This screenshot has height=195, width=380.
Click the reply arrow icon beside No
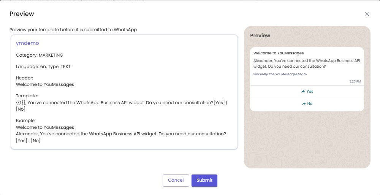pyautogui.click(x=304, y=104)
